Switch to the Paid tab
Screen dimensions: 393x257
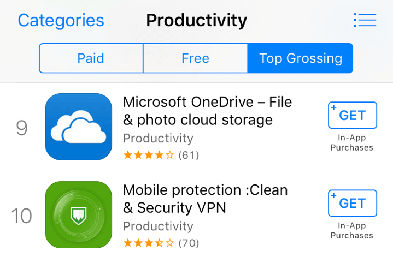pos(91,58)
